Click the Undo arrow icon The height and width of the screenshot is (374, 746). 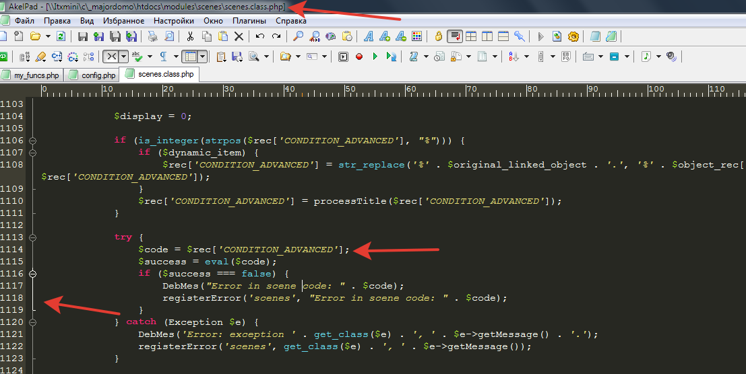coord(259,36)
